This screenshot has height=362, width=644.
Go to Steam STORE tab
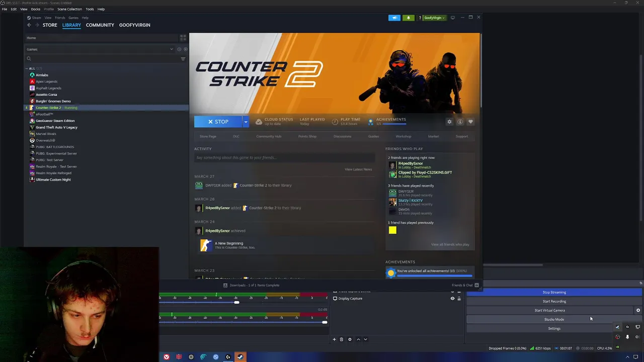50,25
